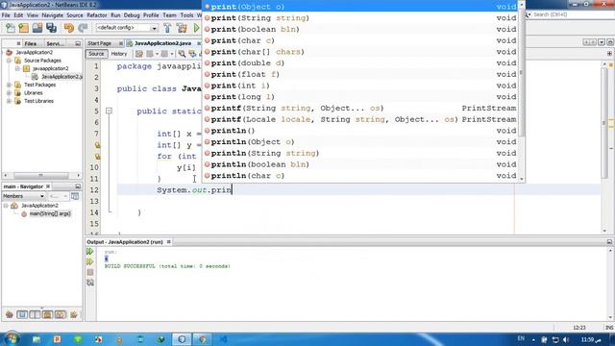Expand the Test Packages node

[9, 85]
